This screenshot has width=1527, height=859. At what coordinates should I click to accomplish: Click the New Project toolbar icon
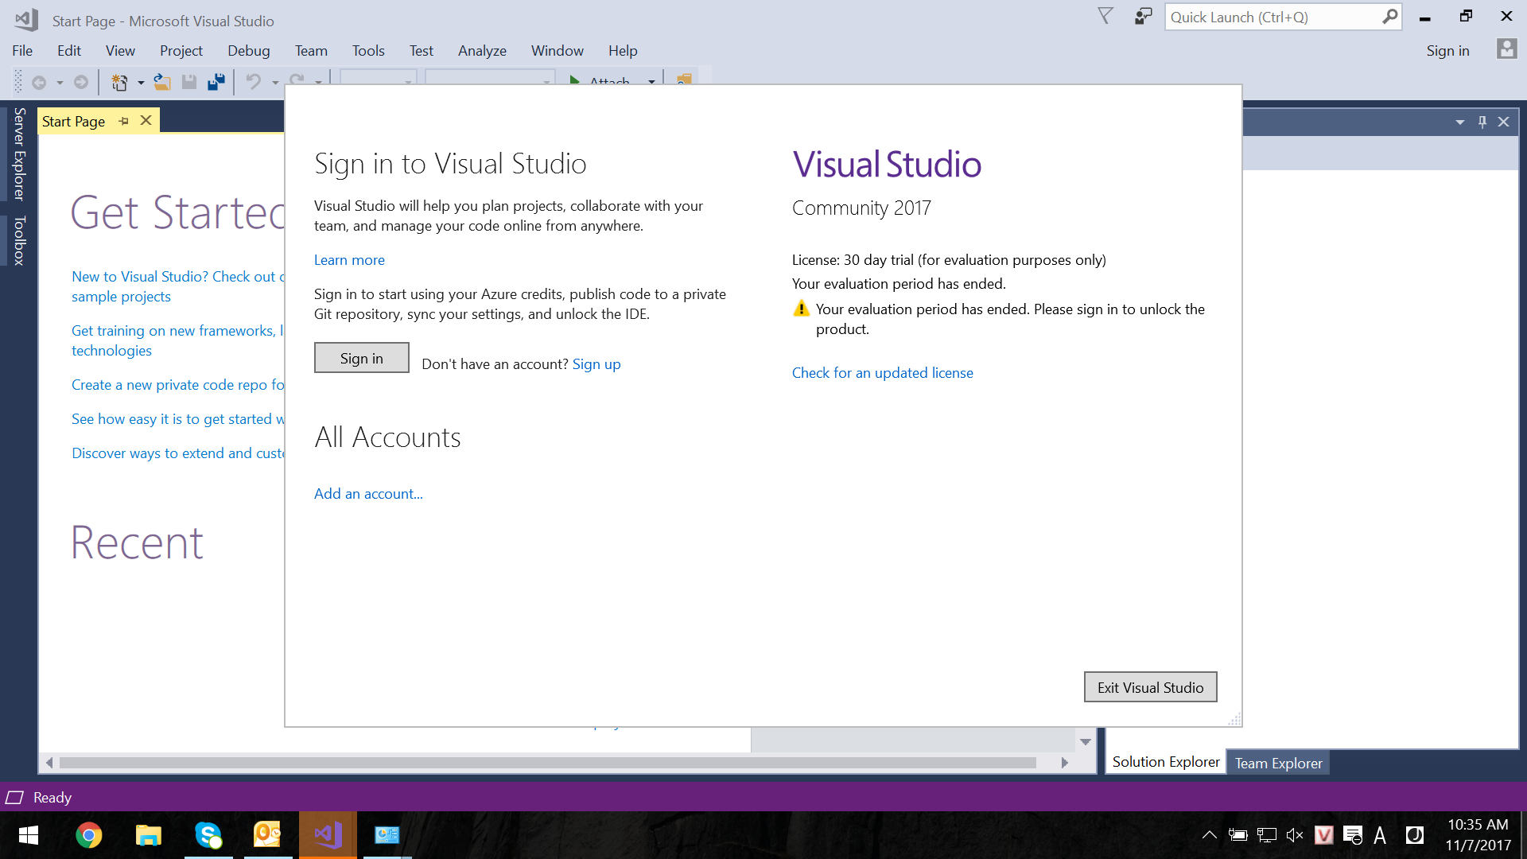[119, 82]
